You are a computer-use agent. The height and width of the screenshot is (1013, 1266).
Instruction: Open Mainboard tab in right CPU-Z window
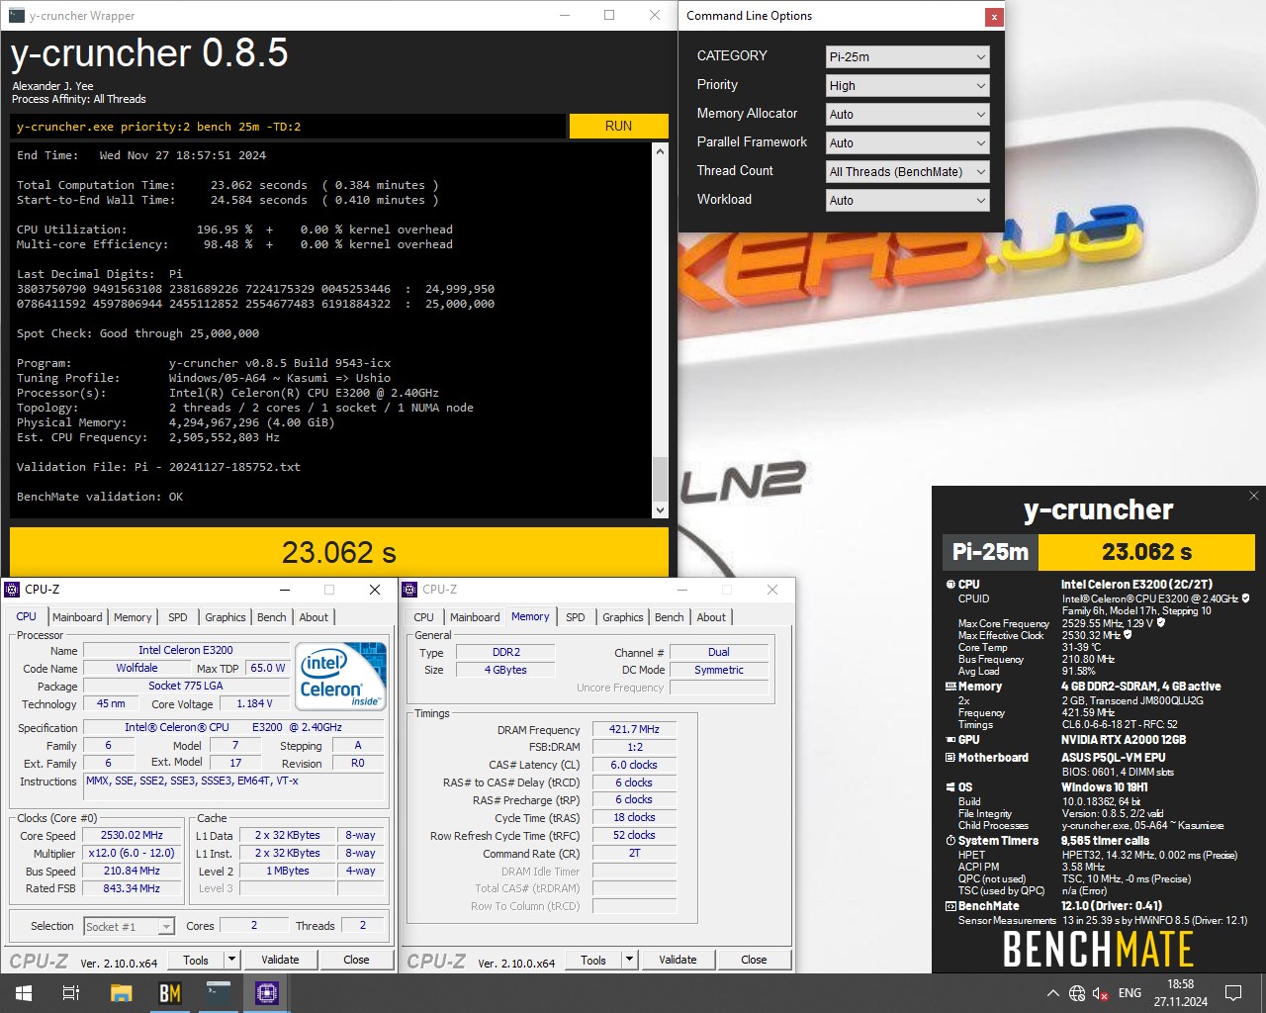pos(475,617)
